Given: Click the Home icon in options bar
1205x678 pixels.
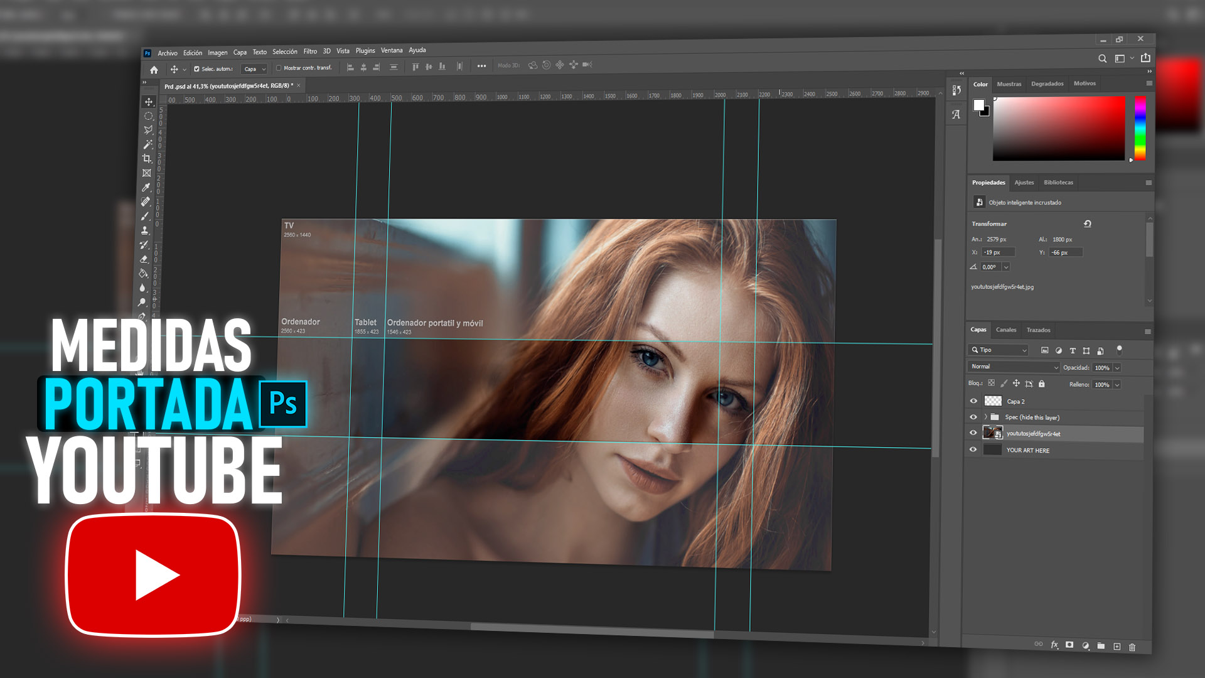Looking at the screenshot, I should click(x=154, y=70).
